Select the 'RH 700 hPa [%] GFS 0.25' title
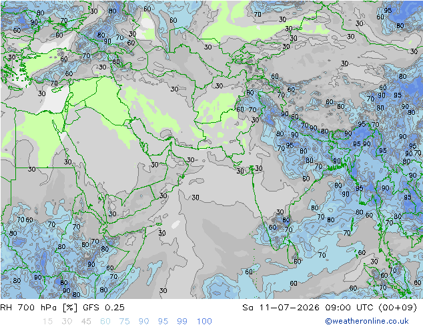The height and width of the screenshot is (327, 423). (62, 308)
